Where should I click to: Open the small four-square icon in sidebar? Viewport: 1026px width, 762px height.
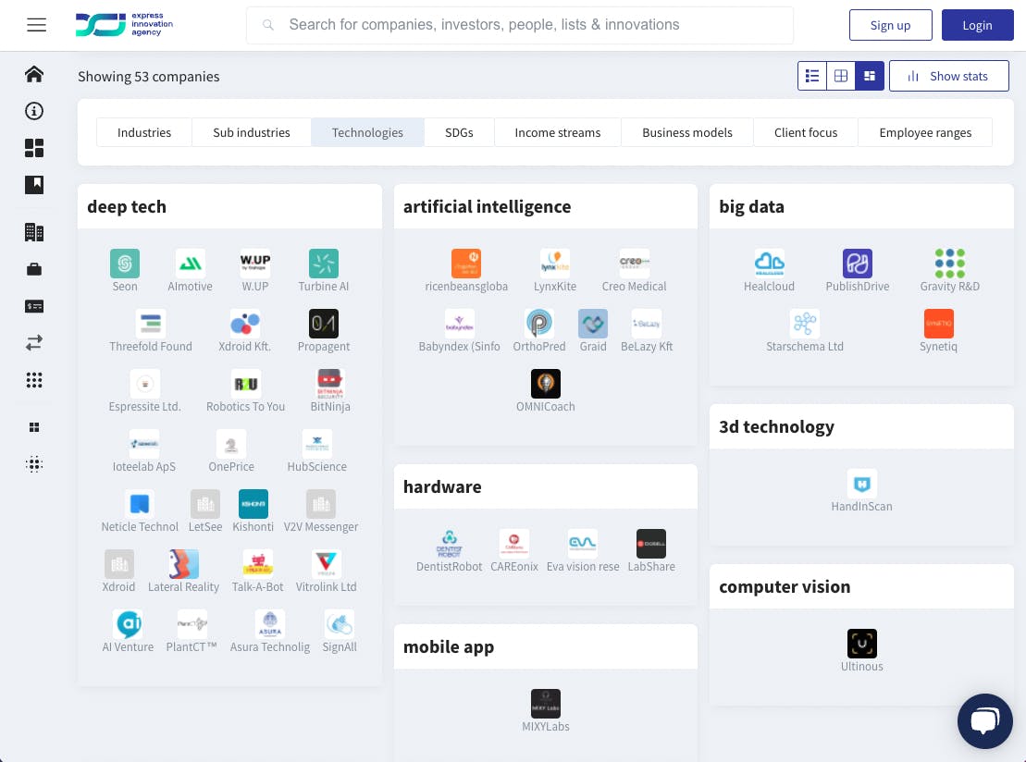[34, 427]
